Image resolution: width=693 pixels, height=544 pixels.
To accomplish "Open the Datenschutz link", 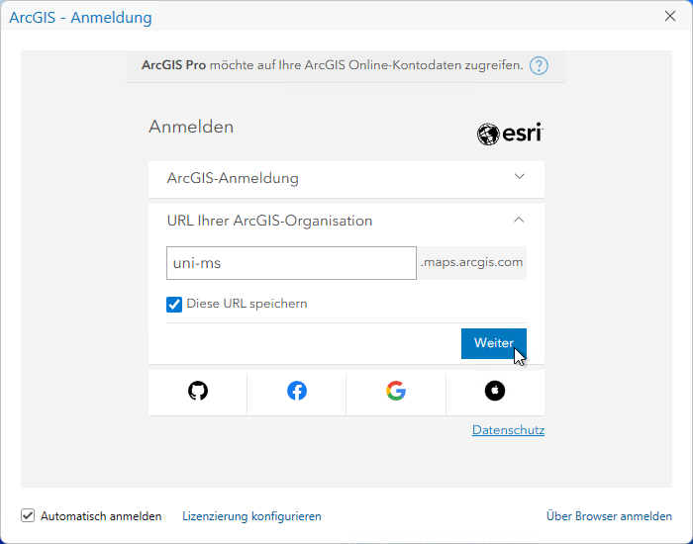I will [508, 430].
